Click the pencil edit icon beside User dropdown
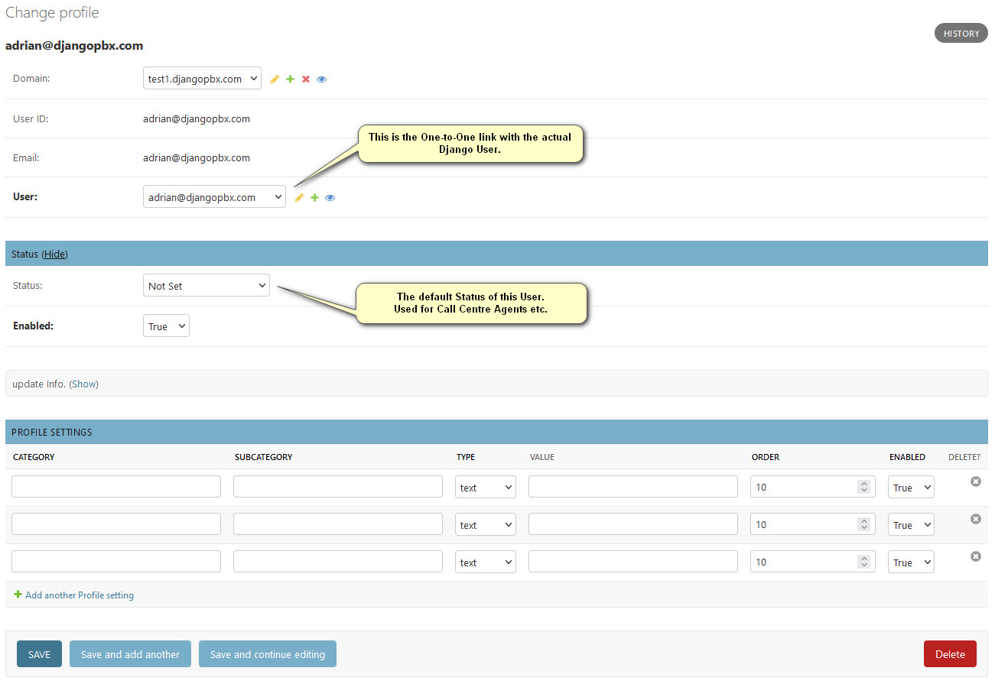Viewport: 995px width, 684px height. pos(299,197)
